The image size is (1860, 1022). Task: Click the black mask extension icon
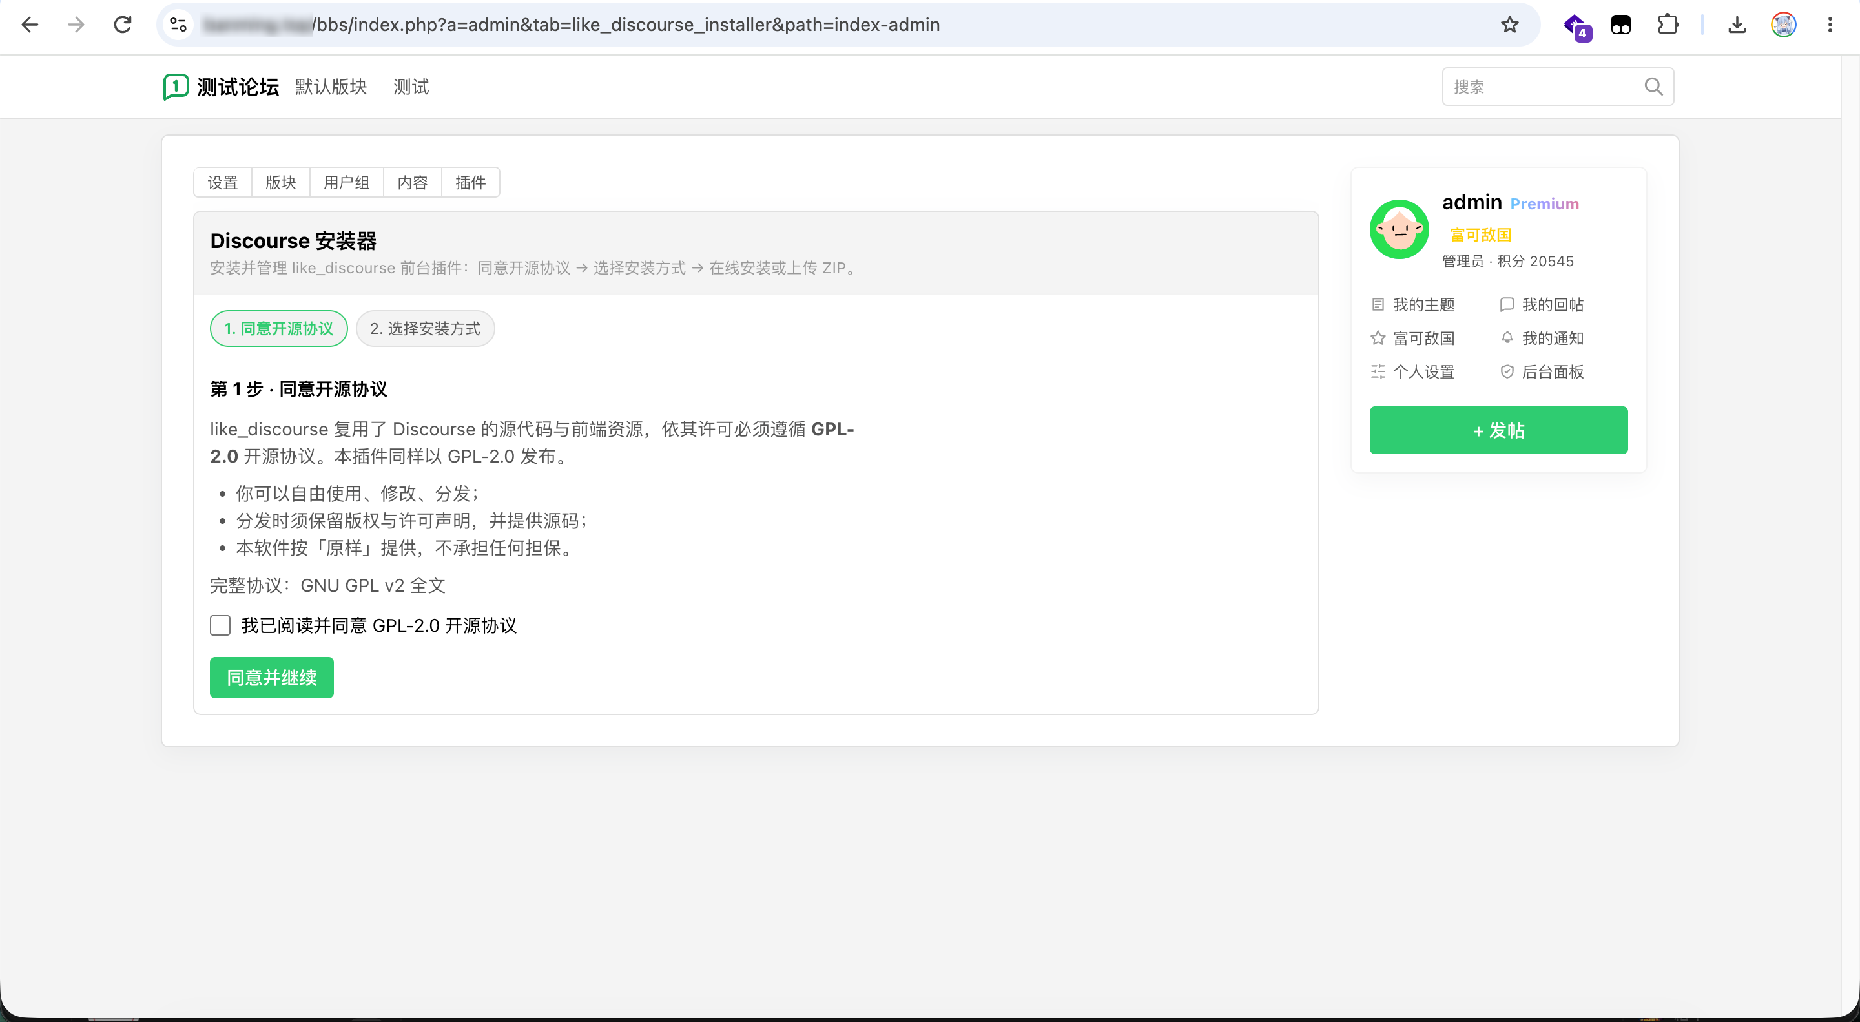pyautogui.click(x=1621, y=25)
